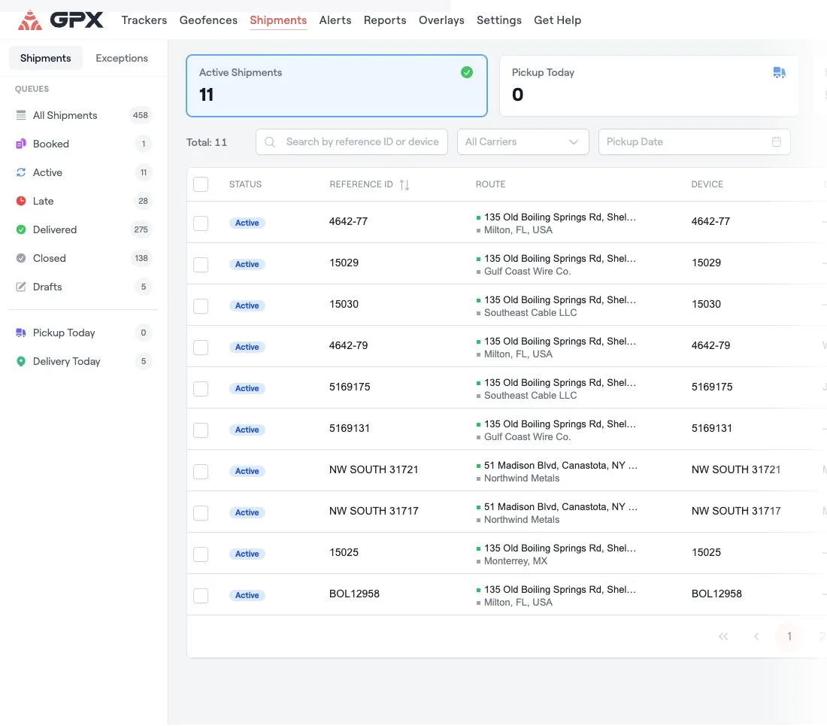Click truck icon on Pickup Today card
Image resolution: width=827 pixels, height=726 pixels.
779,72
